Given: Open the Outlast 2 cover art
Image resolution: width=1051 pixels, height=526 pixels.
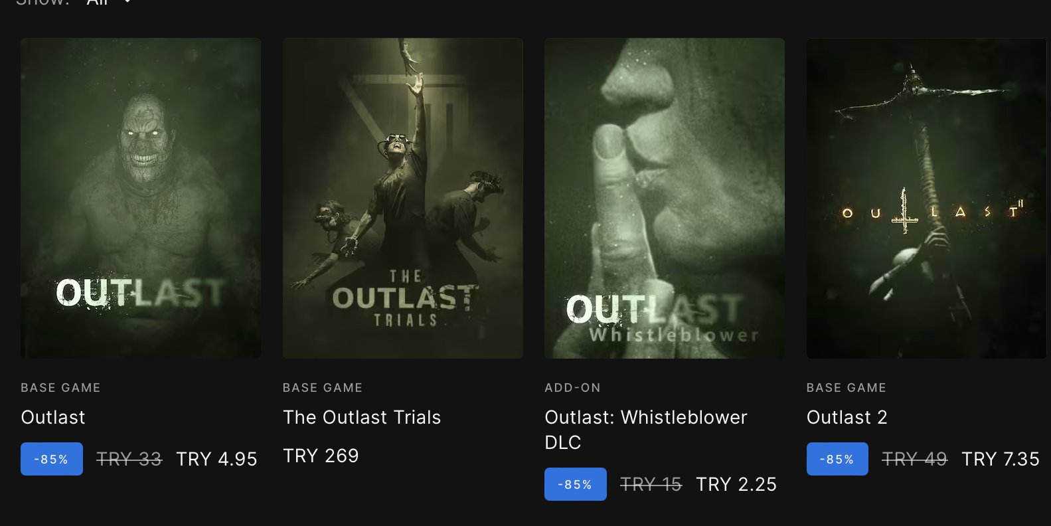Looking at the screenshot, I should pos(926,198).
